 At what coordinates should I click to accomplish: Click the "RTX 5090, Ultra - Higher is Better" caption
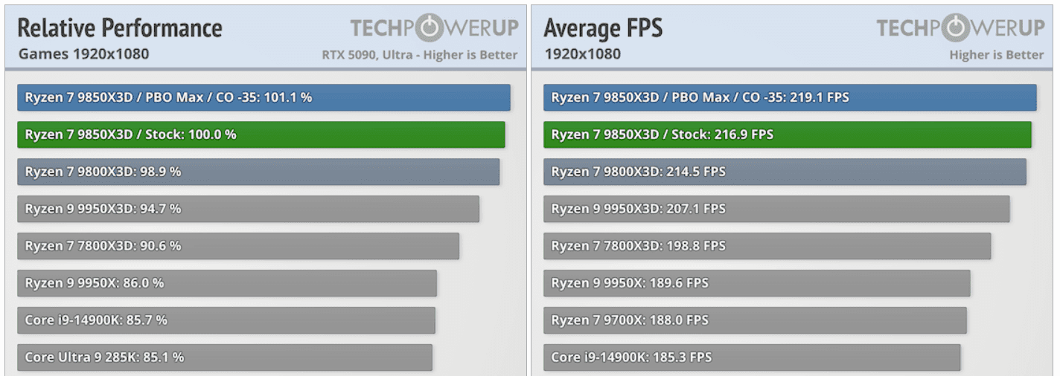tap(419, 55)
